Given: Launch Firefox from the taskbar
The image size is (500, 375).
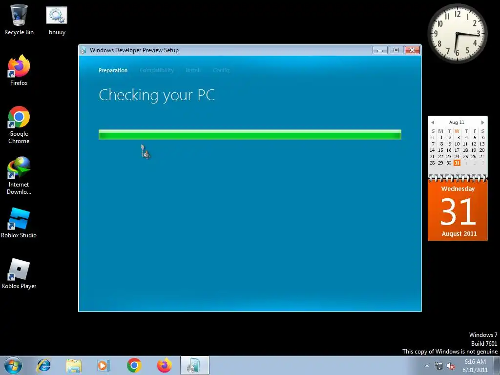Looking at the screenshot, I should pyautogui.click(x=164, y=365).
